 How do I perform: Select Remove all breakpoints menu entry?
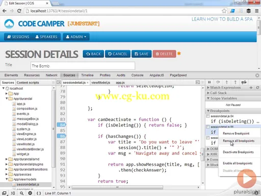[239, 141]
